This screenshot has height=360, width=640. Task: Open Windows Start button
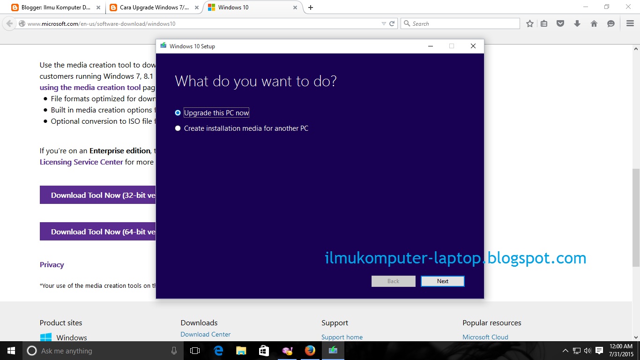click(x=11, y=351)
